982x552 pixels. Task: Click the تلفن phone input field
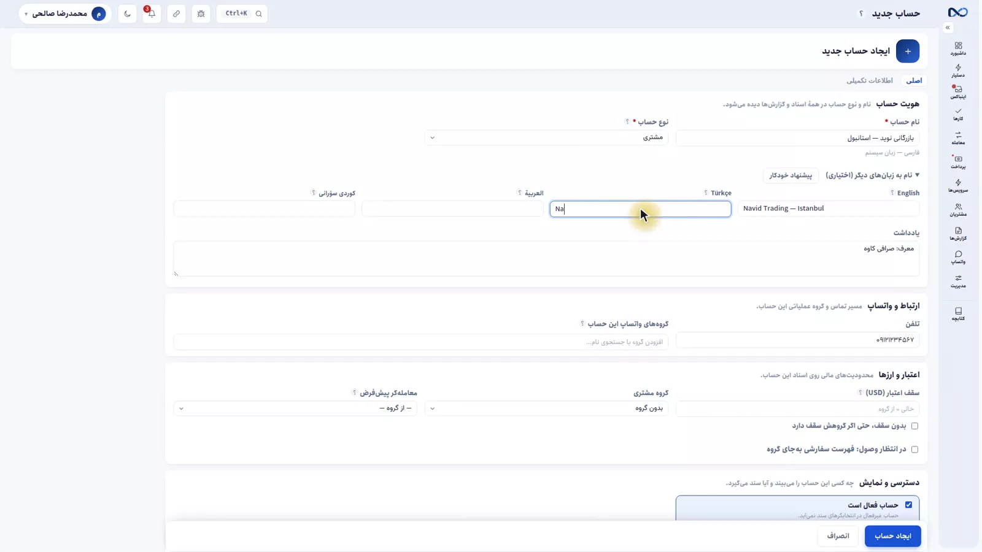point(797,340)
